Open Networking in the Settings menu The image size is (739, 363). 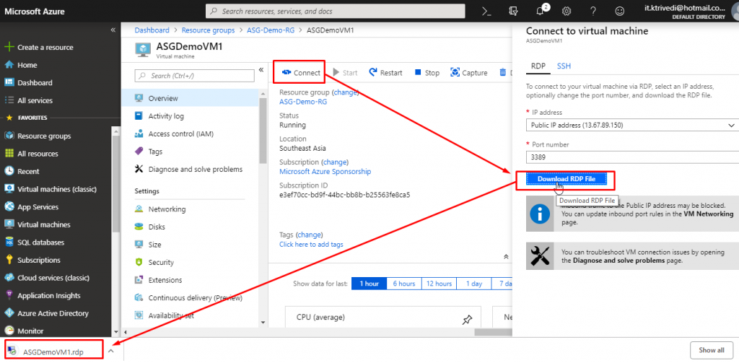coord(167,209)
